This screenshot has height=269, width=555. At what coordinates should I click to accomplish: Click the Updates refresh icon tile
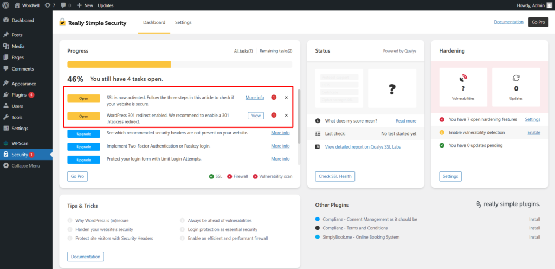tap(516, 87)
